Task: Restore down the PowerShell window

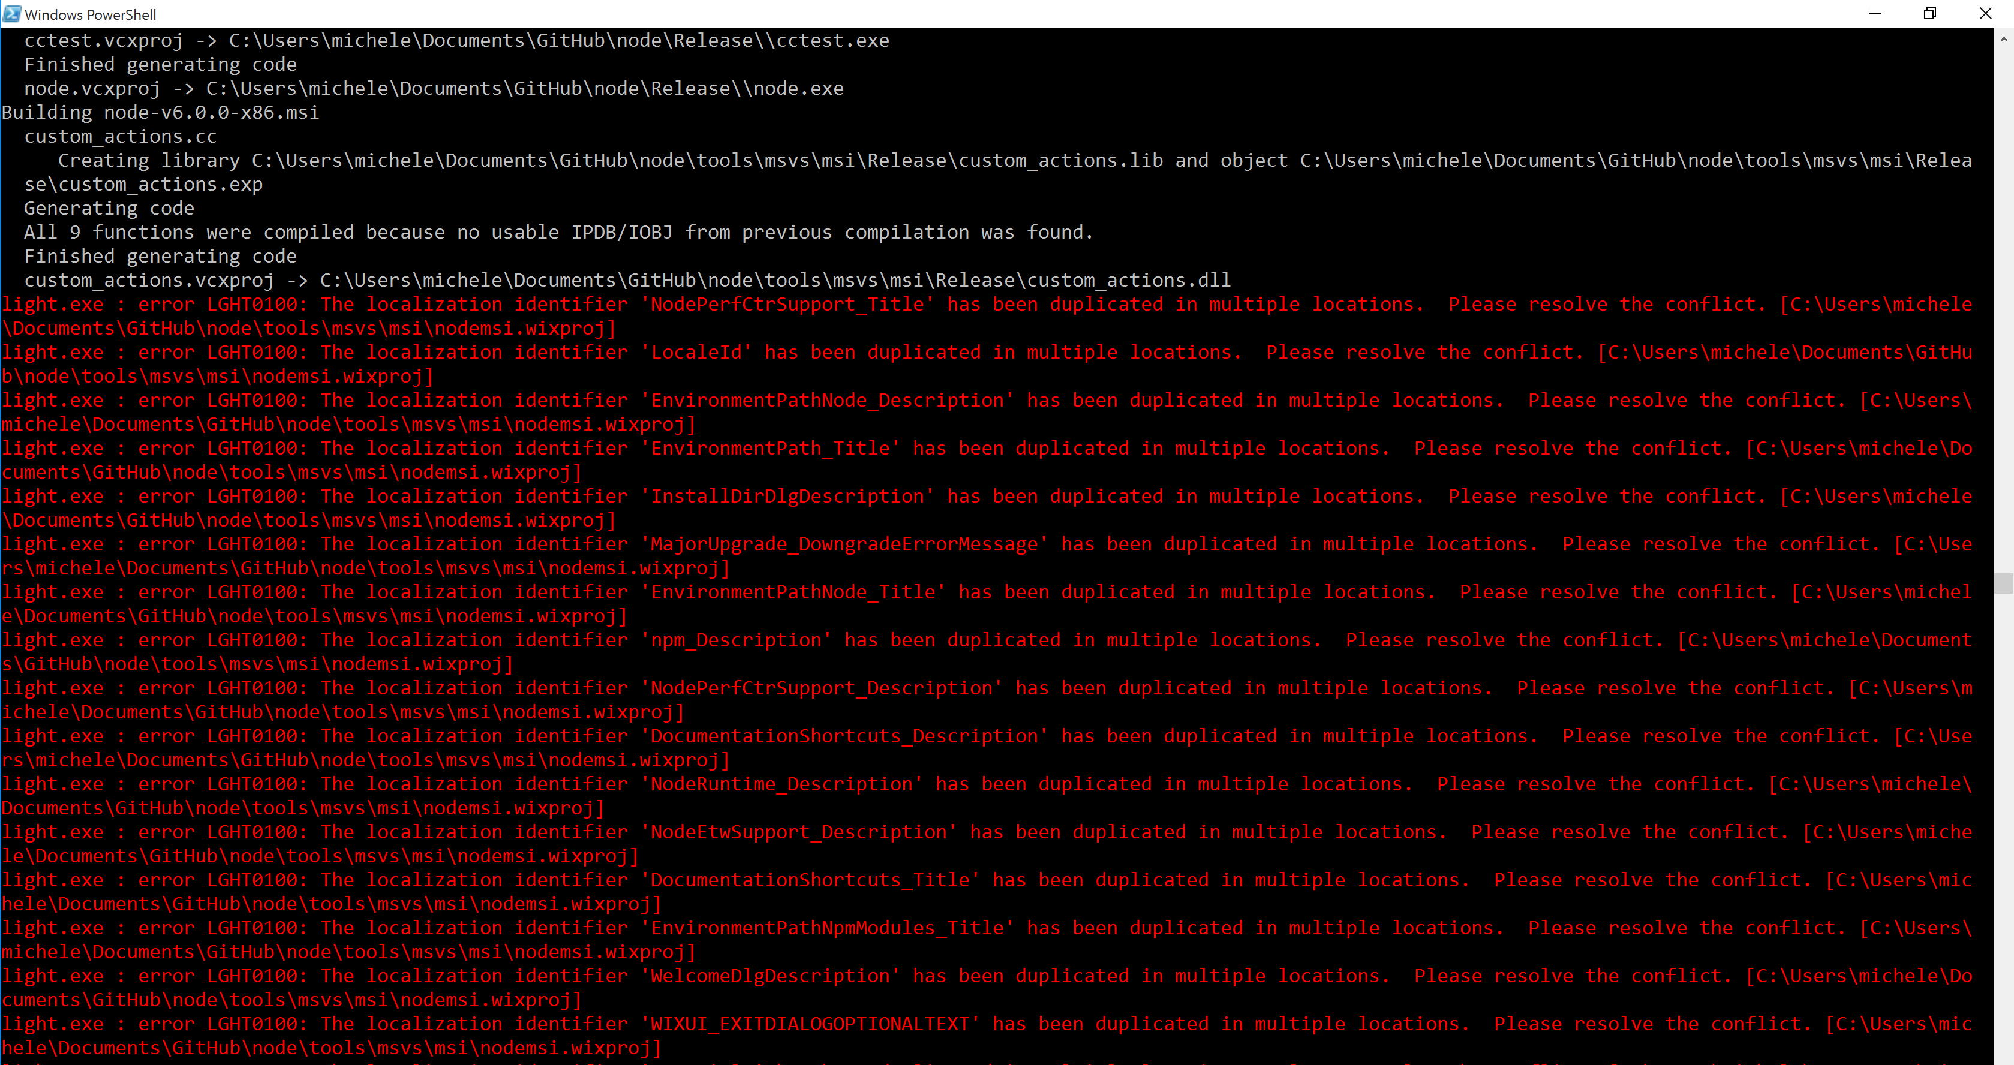Action: click(1929, 13)
